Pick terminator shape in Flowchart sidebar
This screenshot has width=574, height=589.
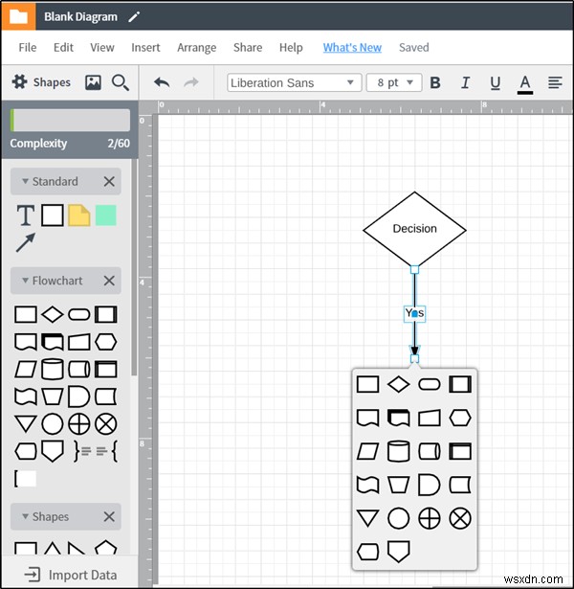[x=79, y=314]
